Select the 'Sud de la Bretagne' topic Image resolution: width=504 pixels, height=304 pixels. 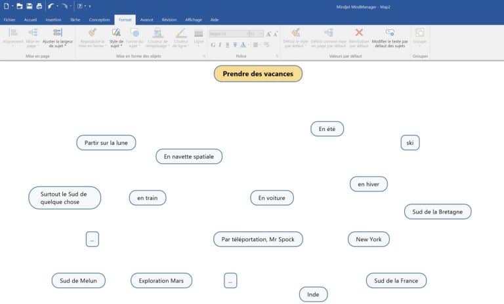pyautogui.click(x=437, y=212)
